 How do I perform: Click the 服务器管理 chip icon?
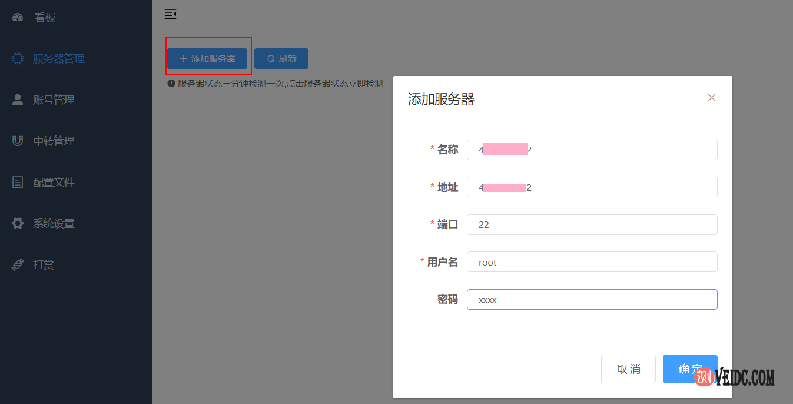[18, 58]
